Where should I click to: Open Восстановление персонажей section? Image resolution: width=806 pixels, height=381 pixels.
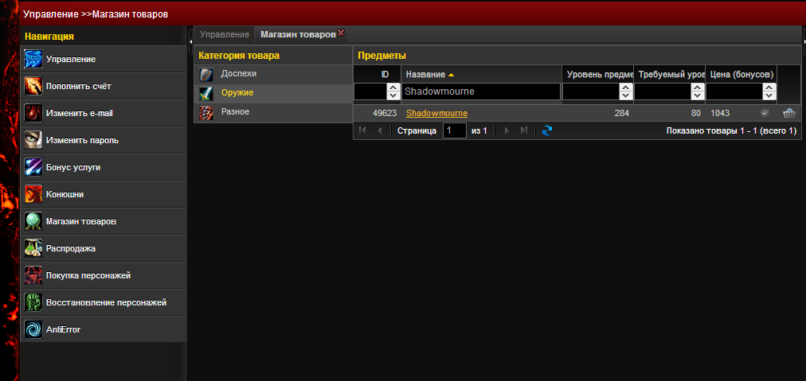coord(104,302)
